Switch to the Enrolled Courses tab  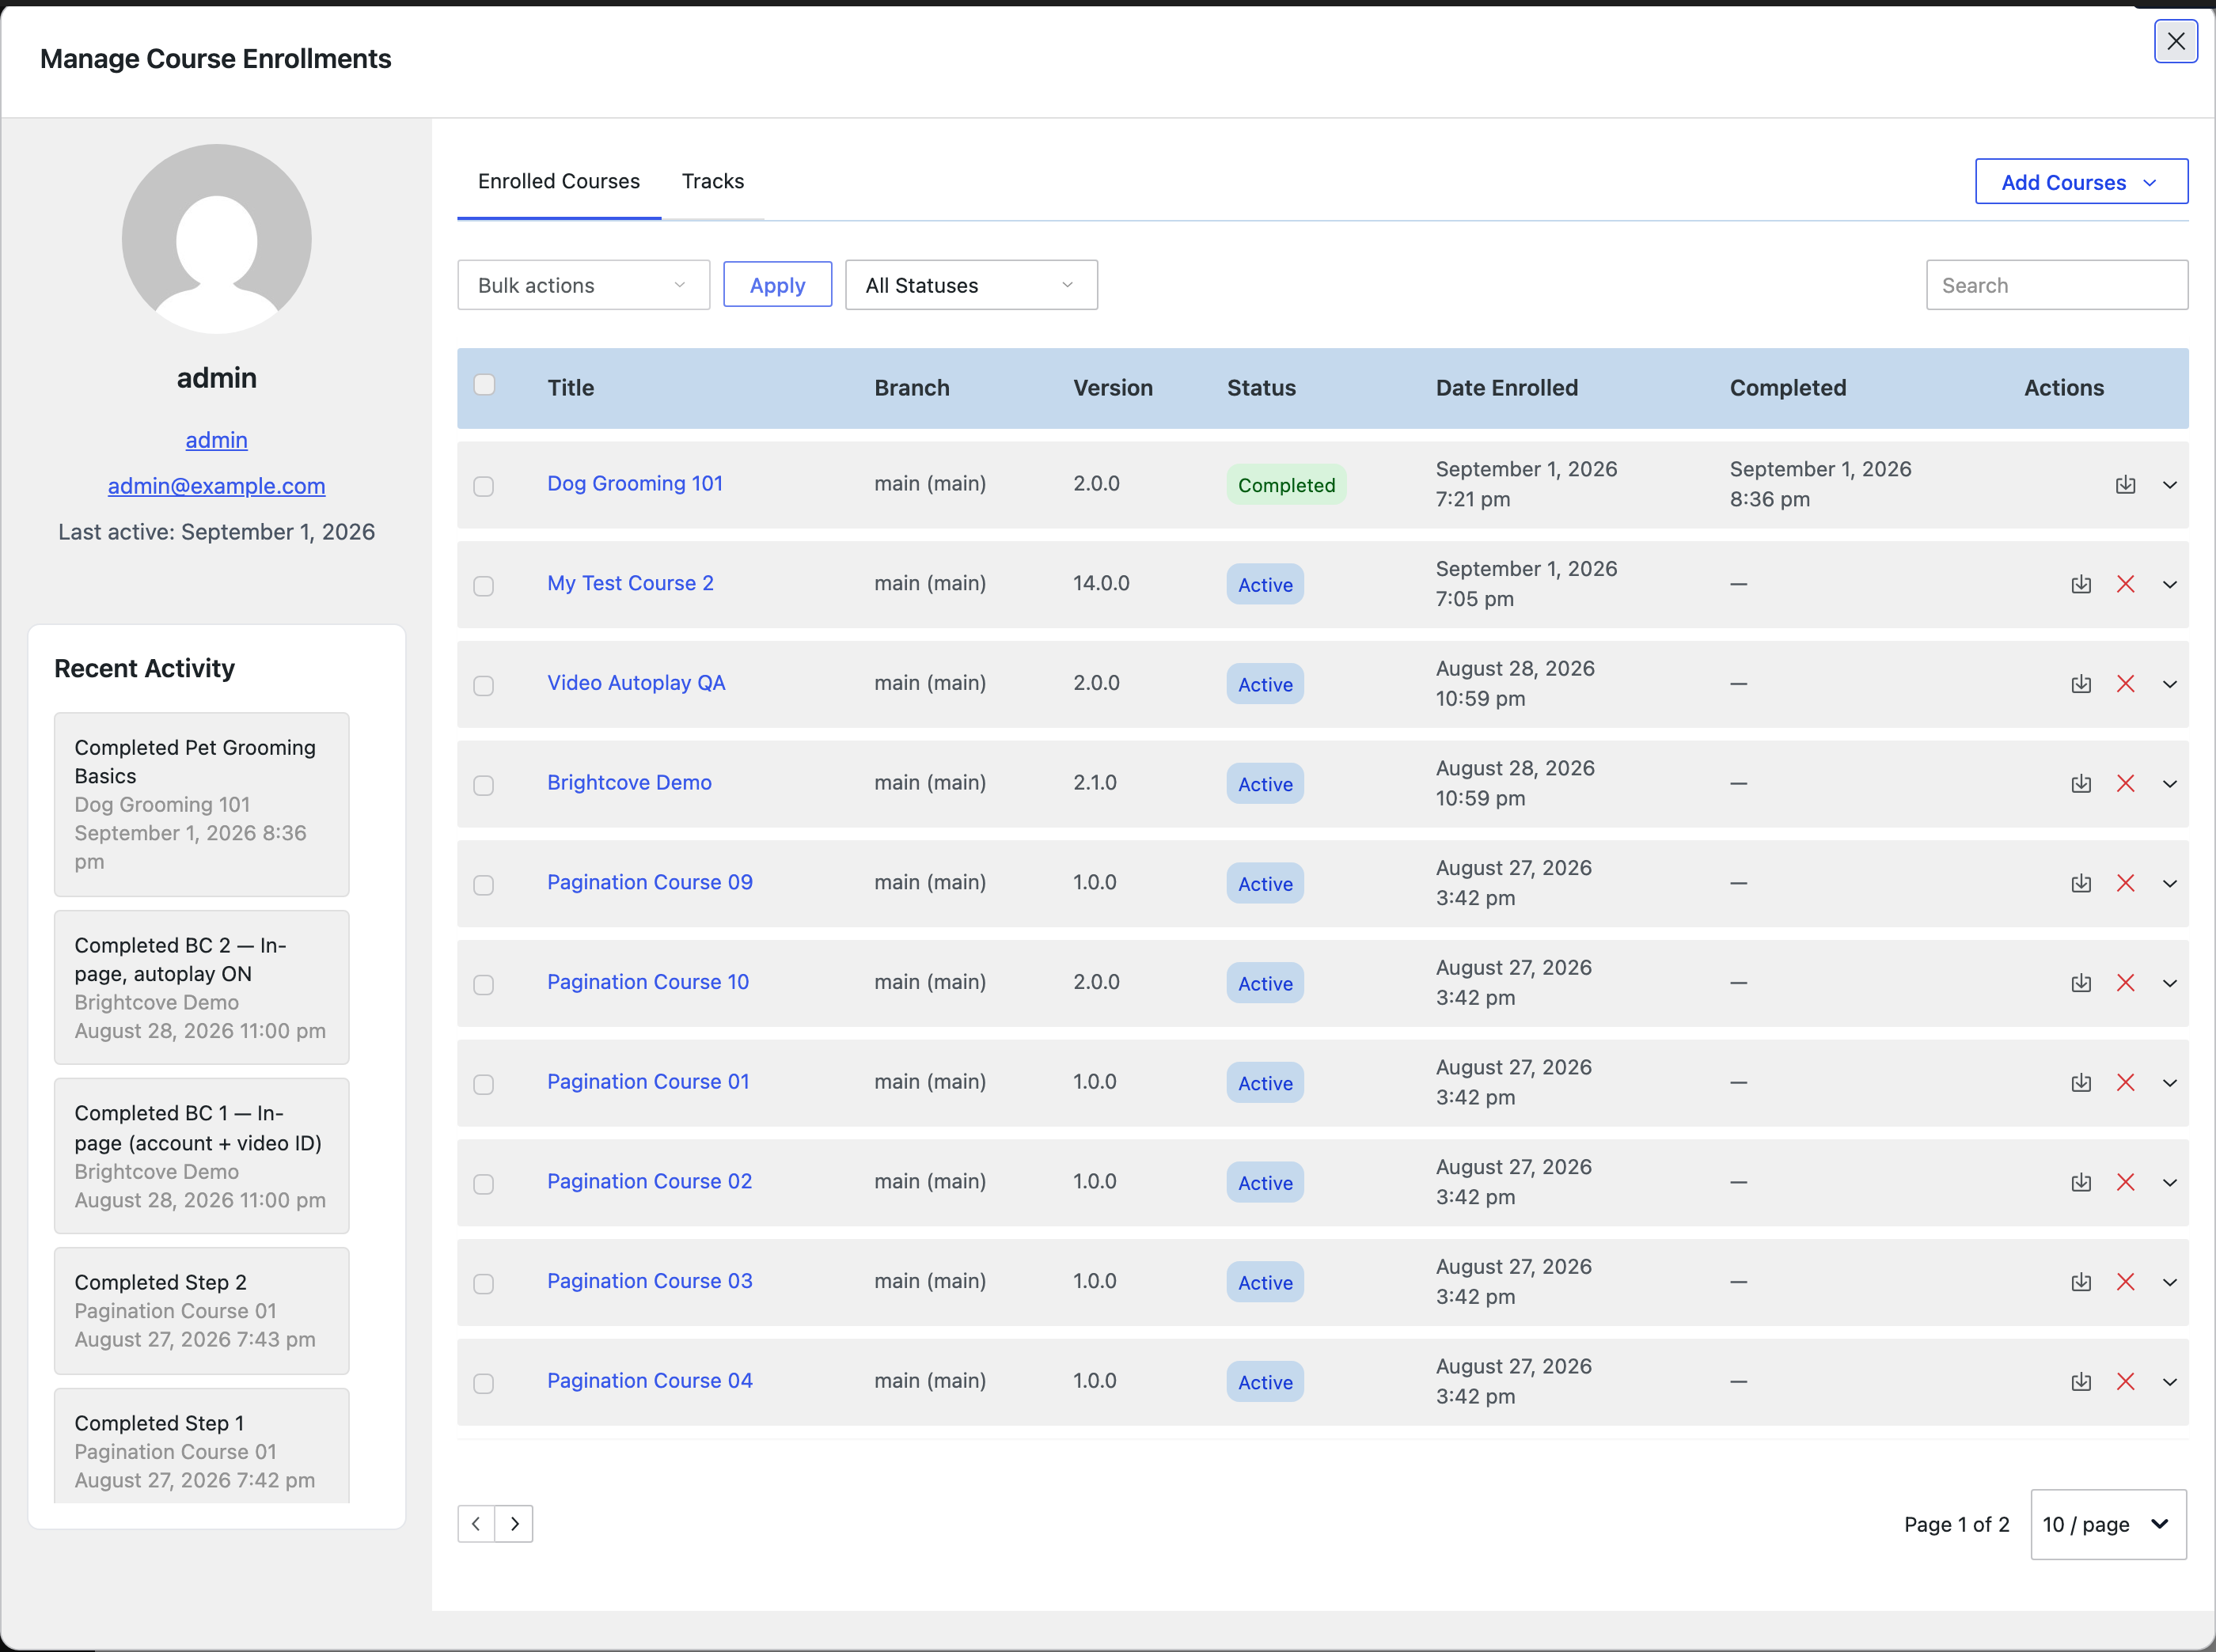point(558,182)
